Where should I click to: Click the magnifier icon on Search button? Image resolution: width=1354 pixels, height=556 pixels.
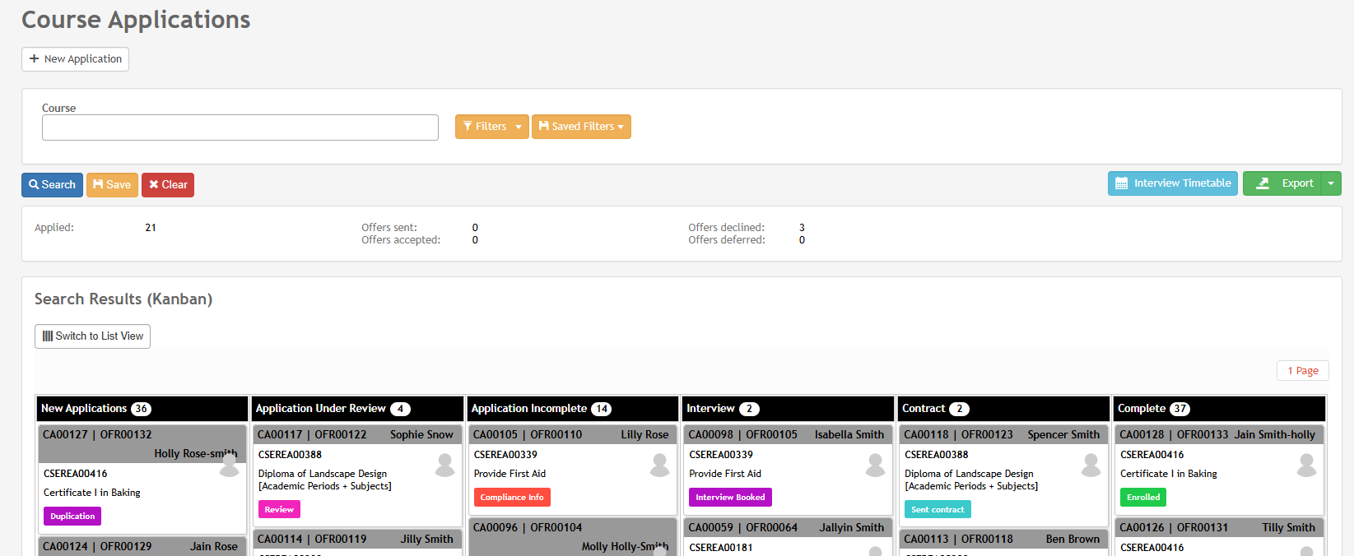pos(34,185)
